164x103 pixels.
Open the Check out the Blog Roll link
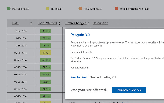tap(103, 77)
